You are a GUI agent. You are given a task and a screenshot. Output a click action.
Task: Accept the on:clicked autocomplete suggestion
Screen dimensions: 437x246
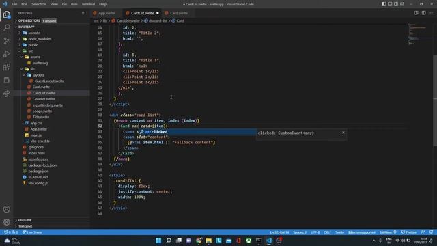pyautogui.click(x=197, y=132)
